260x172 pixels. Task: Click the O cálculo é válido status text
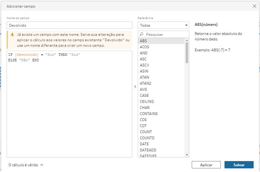click(23, 165)
